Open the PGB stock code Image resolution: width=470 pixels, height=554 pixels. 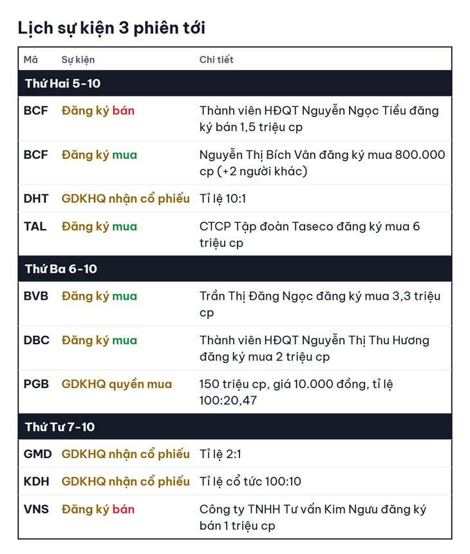36,384
